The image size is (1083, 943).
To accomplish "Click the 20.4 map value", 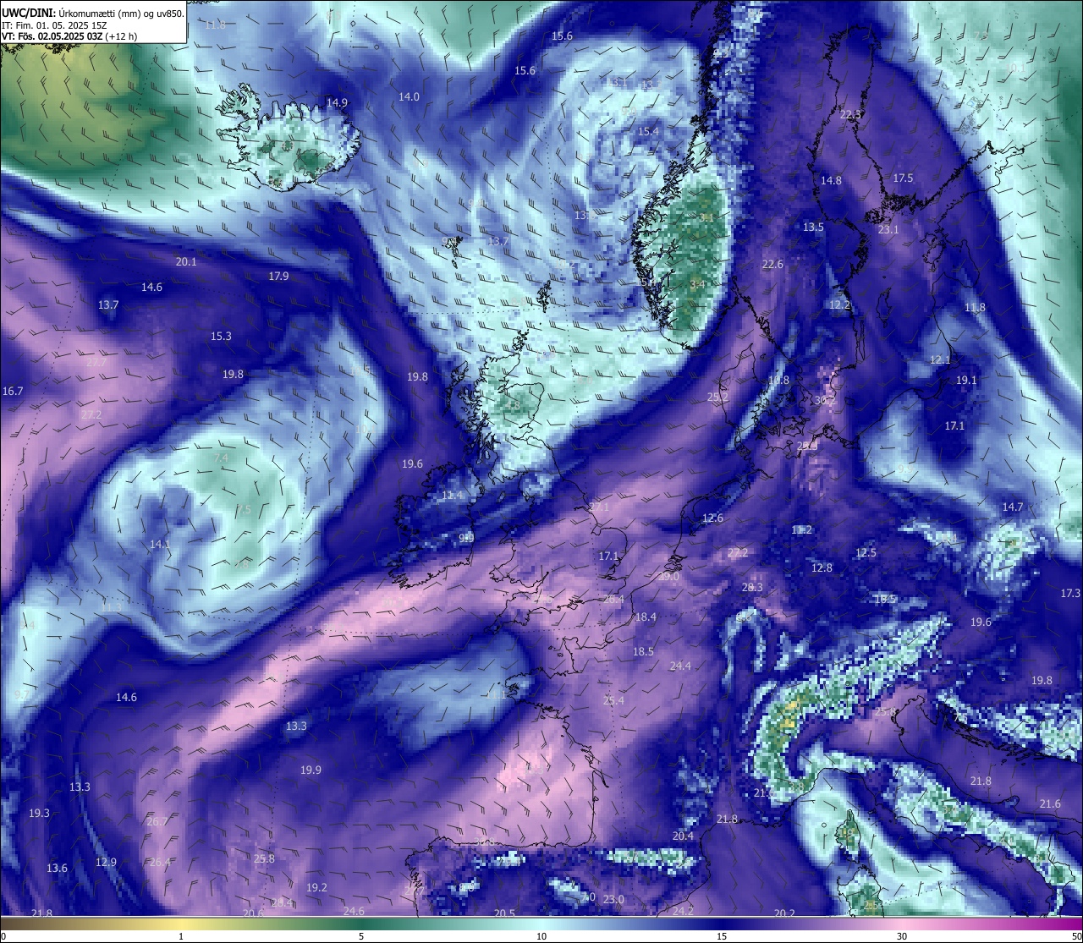I will 683,836.
